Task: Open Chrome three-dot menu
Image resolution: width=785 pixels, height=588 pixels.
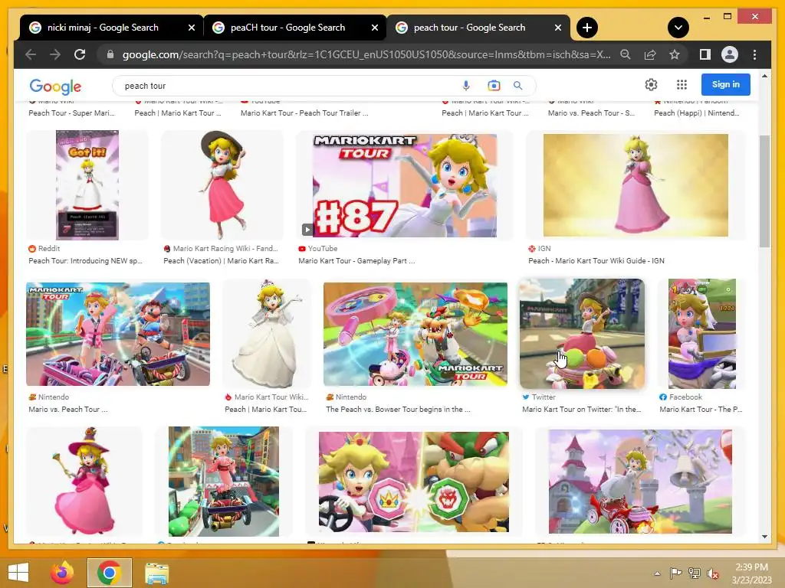Action: point(754,54)
